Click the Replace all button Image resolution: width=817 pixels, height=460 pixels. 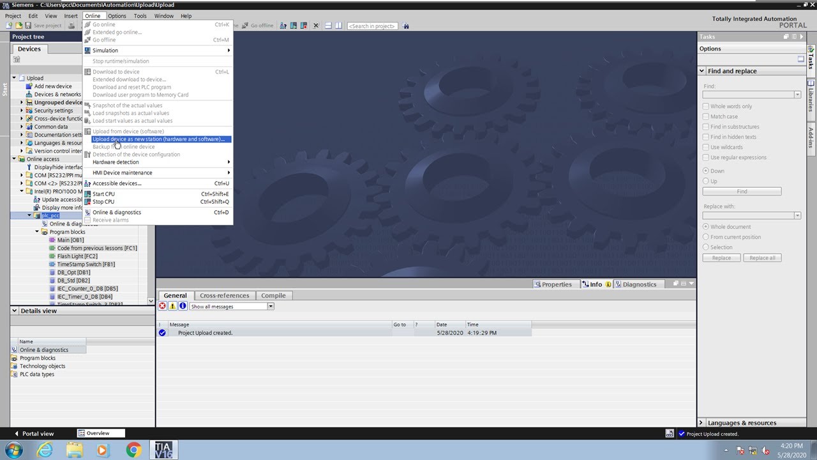click(x=762, y=258)
